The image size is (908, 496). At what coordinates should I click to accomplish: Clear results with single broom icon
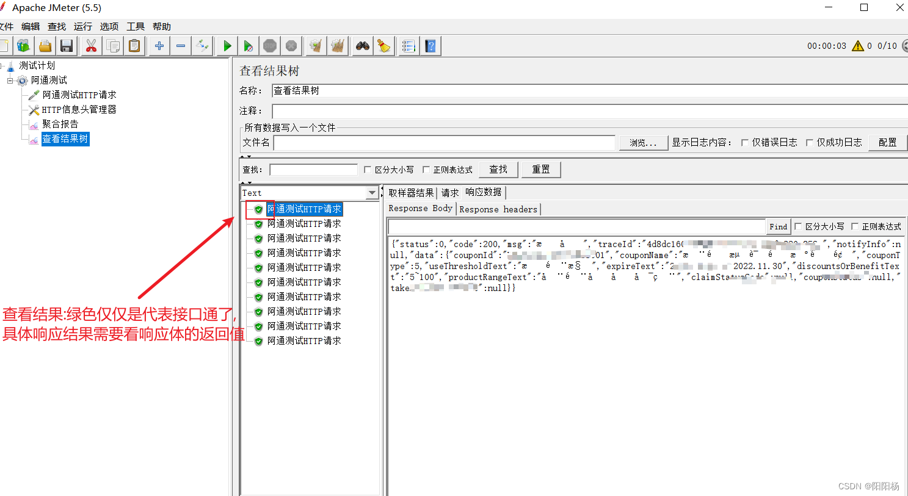[316, 46]
